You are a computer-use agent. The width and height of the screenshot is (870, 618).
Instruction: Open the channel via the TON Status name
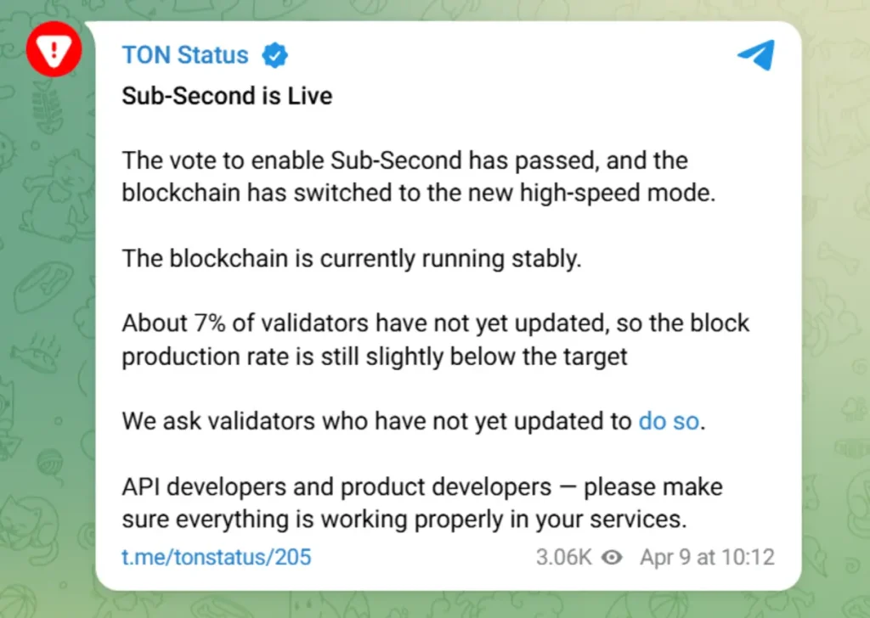(x=184, y=54)
